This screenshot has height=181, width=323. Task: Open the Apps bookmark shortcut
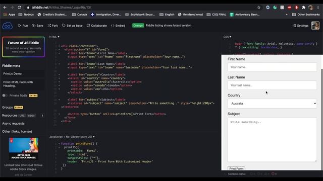point(9,15)
